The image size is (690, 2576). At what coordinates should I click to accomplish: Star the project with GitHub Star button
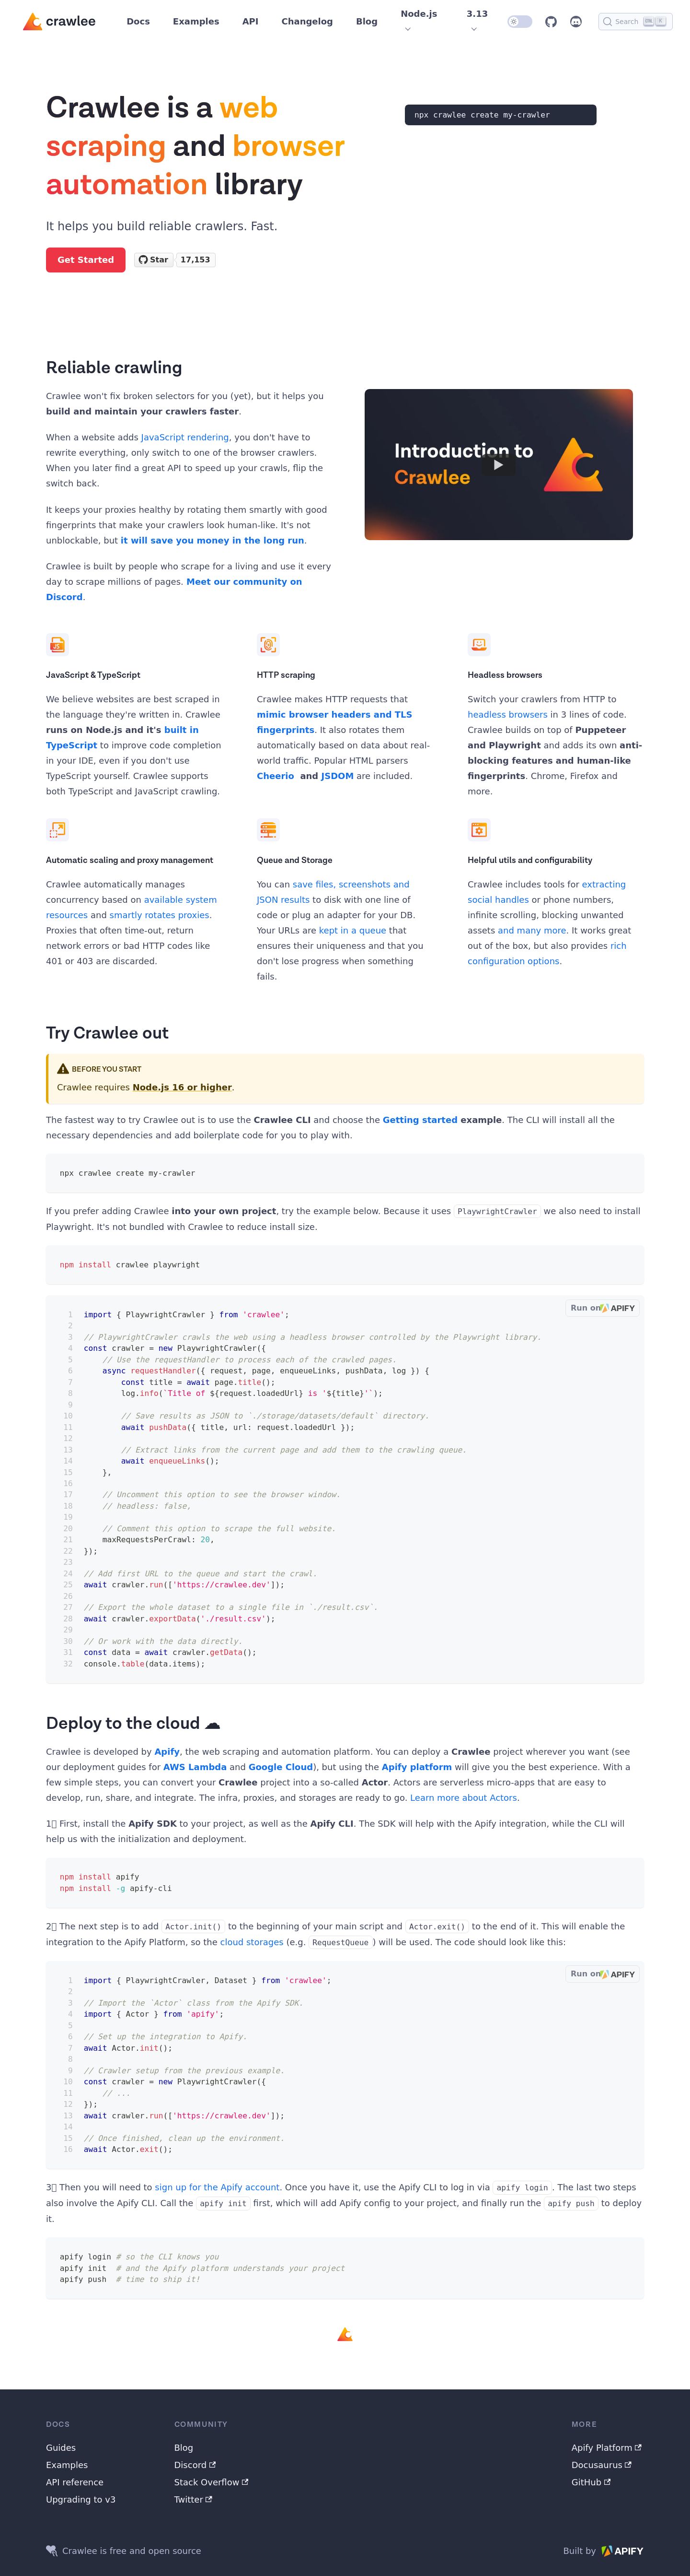[154, 260]
